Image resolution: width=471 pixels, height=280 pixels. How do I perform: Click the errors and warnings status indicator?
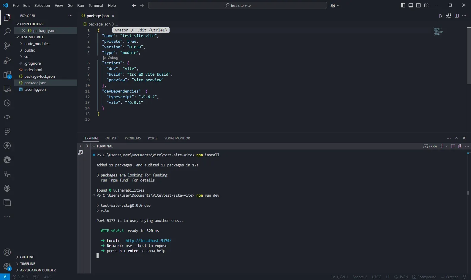(20, 277)
